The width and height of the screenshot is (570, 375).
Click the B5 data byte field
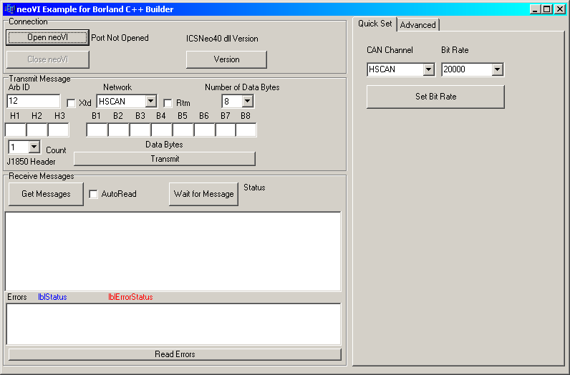click(x=183, y=130)
